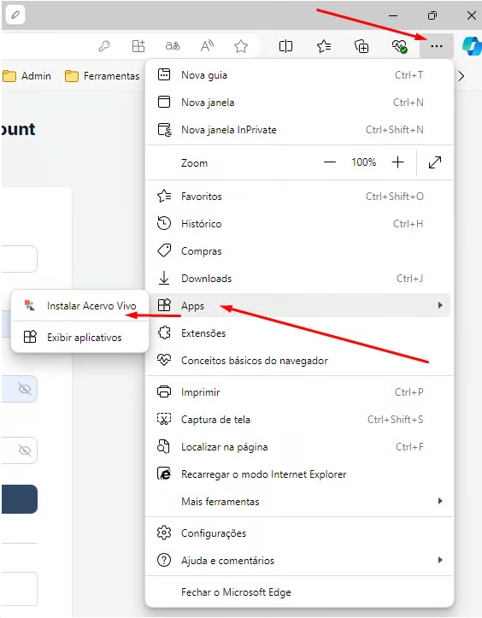Open the Settings and more ellipsis menu
Image resolution: width=482 pixels, height=618 pixels.
437,46
